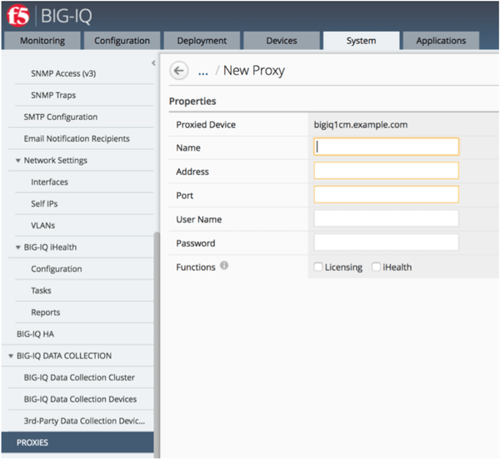Enable the Licensing checkbox
This screenshot has width=500, height=459.
318,267
